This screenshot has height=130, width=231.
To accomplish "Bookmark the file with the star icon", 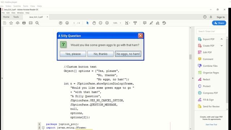I will [11, 23].
